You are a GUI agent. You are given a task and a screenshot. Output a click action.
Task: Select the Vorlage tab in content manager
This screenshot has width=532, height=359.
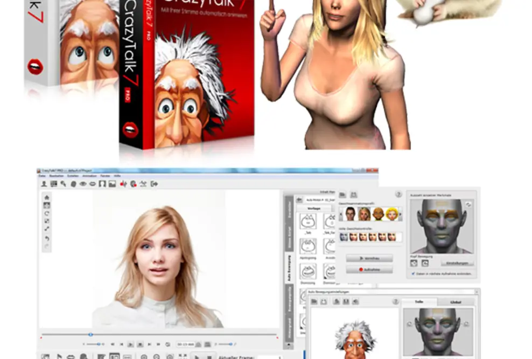click(x=314, y=209)
